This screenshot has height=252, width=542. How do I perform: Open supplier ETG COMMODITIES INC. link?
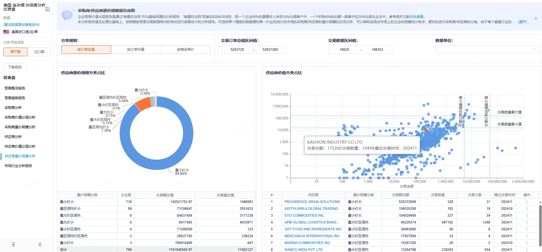pyautogui.click(x=305, y=216)
